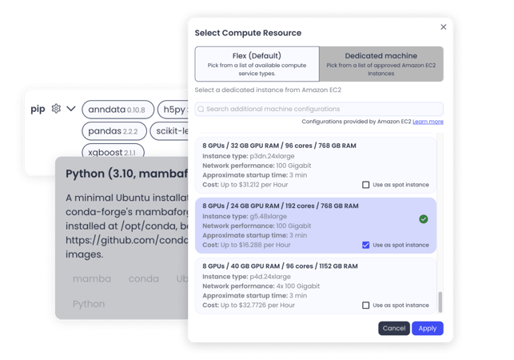
Task: Click the search machine configurations field
Action: point(320,109)
